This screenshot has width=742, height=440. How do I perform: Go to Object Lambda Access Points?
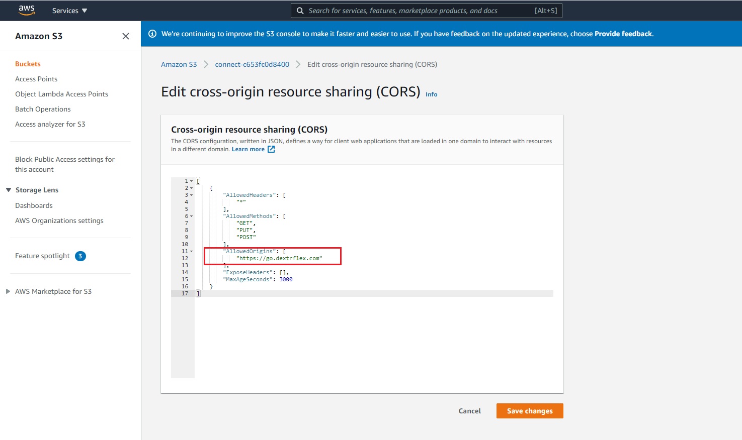click(x=61, y=94)
